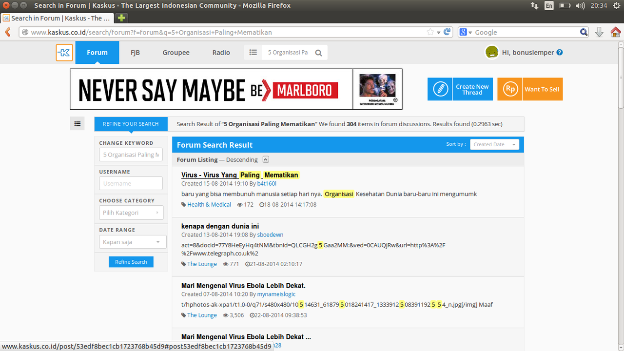Click Firefox back arrow button
624x351 pixels.
8,32
